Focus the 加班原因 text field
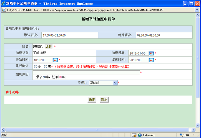The width and height of the screenshot is (201, 138). point(86,73)
